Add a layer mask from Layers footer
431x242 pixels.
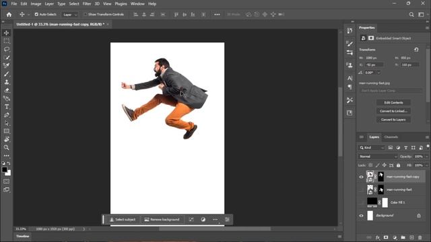coord(386,237)
